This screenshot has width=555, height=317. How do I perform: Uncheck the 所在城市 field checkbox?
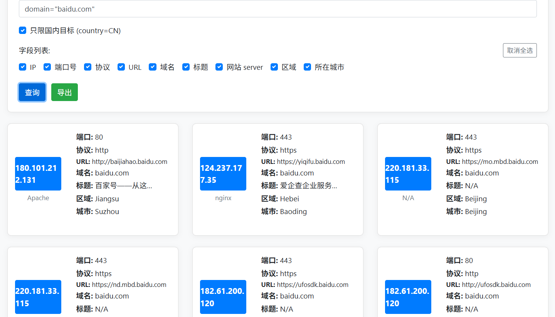(x=308, y=67)
